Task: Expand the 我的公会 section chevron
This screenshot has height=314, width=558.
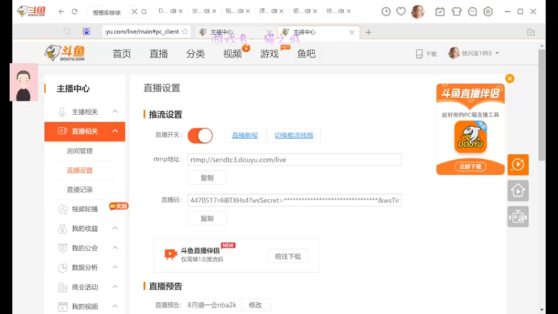Action: tap(115, 248)
